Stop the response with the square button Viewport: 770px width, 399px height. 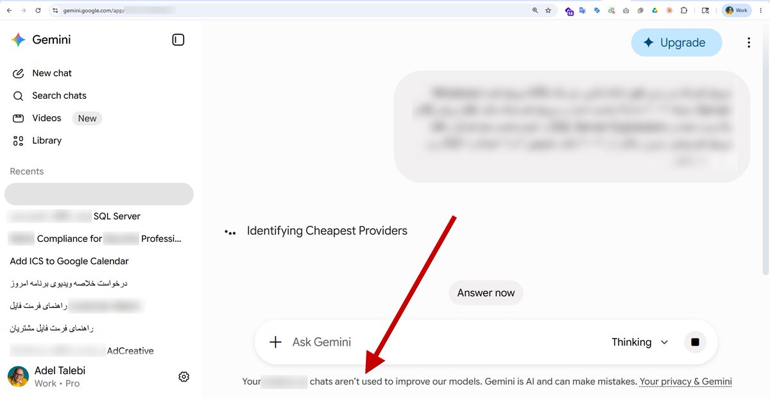tap(695, 342)
